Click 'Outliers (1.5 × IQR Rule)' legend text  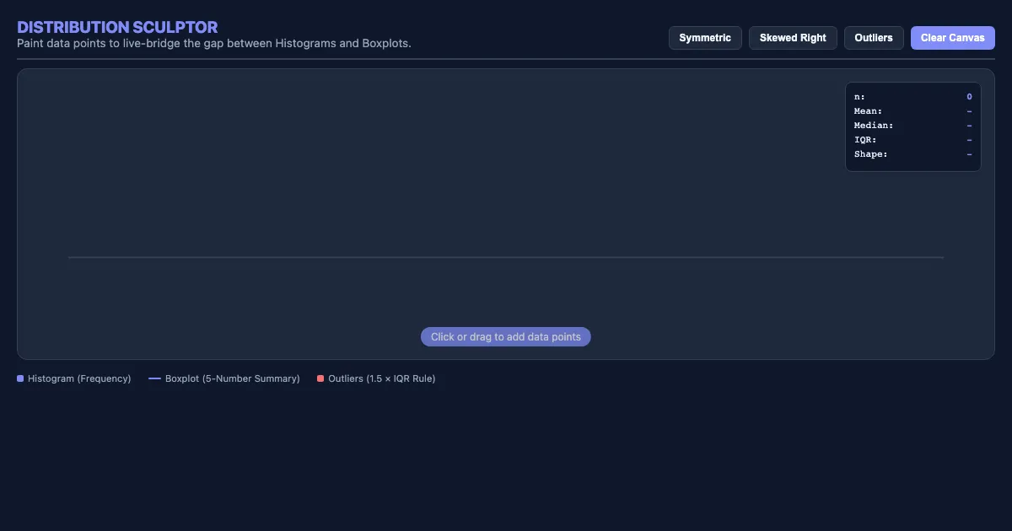382,379
